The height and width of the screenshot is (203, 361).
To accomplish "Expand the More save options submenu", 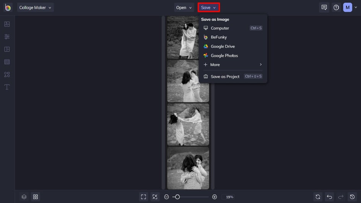I will [233, 65].
